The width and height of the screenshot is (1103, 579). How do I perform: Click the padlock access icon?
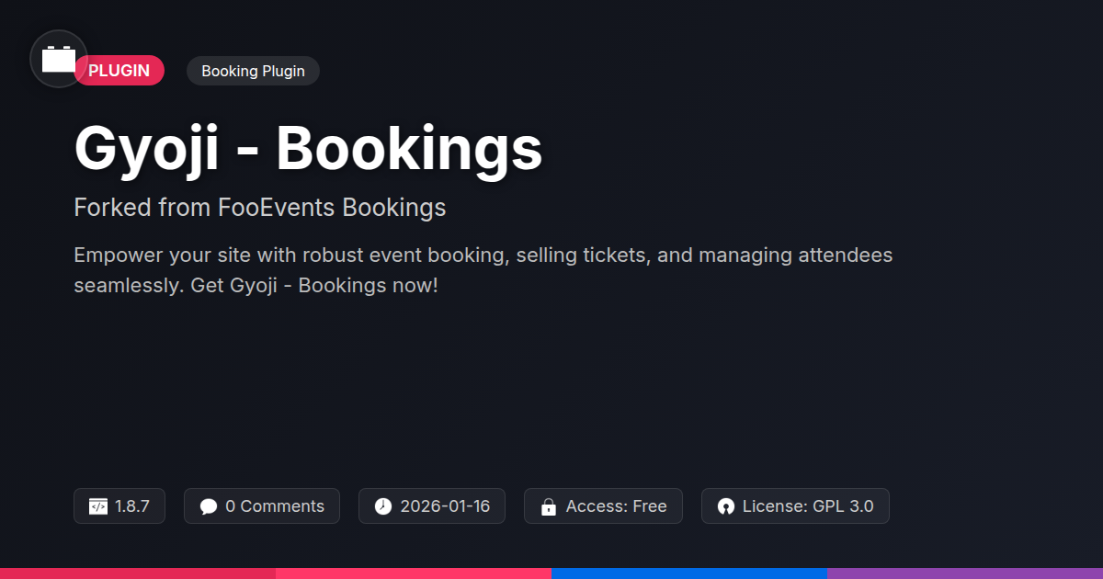549,506
